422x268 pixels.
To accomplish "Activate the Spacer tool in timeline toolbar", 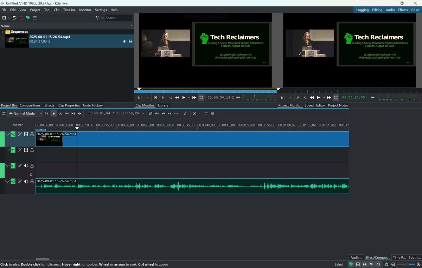I will [x=67, y=113].
